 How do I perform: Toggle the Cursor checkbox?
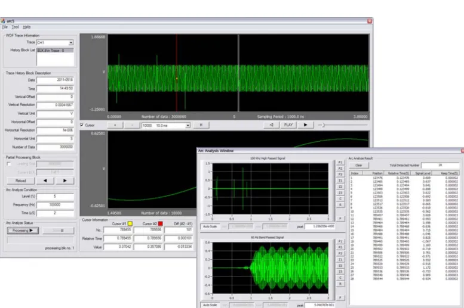82,125
